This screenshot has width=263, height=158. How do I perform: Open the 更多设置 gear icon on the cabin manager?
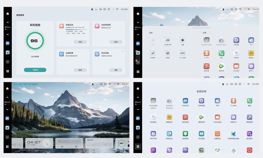97,54
